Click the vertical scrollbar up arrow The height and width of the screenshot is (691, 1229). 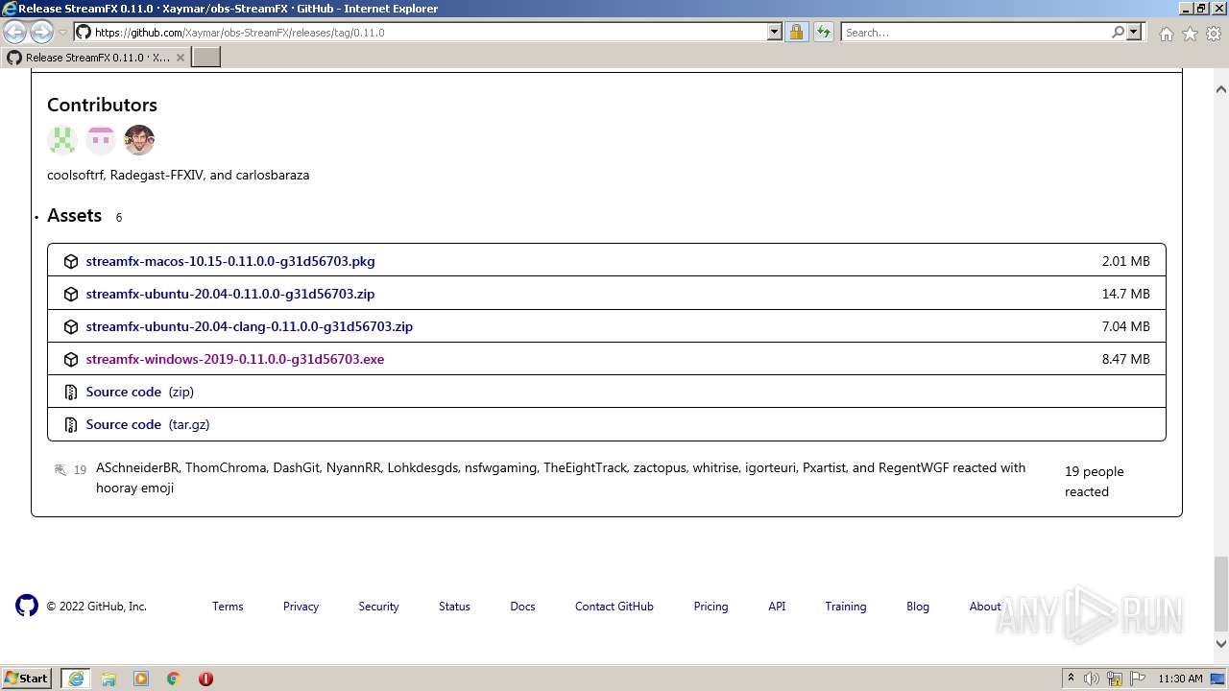[x=1221, y=89]
